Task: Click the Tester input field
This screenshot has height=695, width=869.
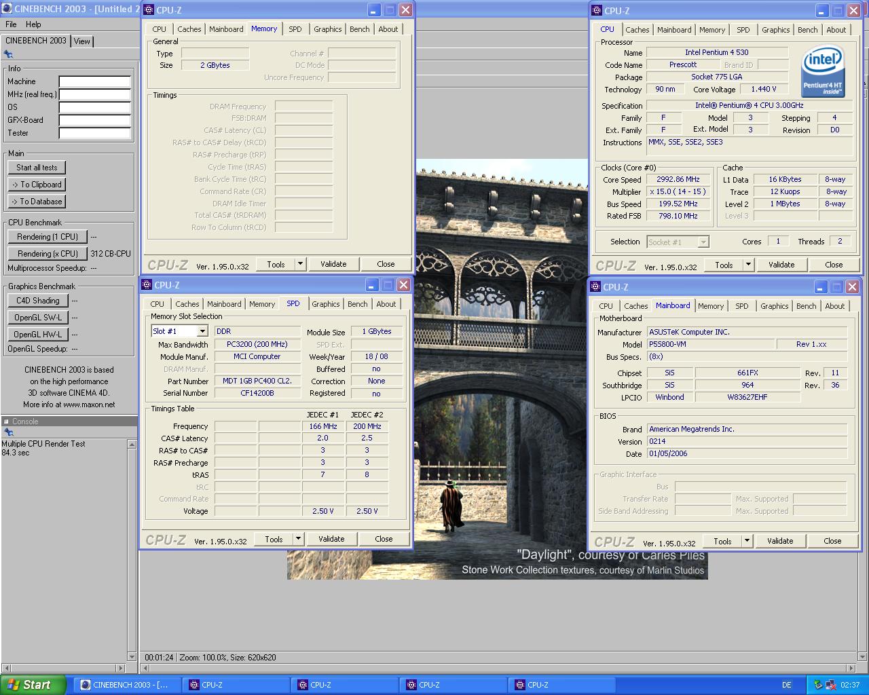Action: (94, 133)
